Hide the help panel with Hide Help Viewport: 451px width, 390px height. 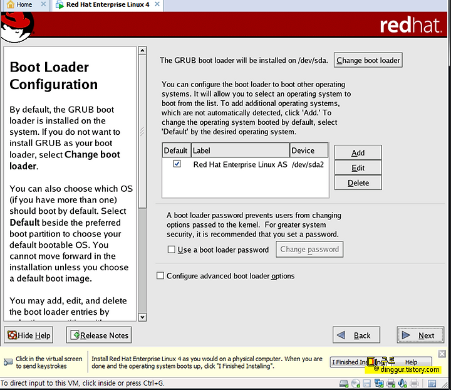tap(28, 335)
